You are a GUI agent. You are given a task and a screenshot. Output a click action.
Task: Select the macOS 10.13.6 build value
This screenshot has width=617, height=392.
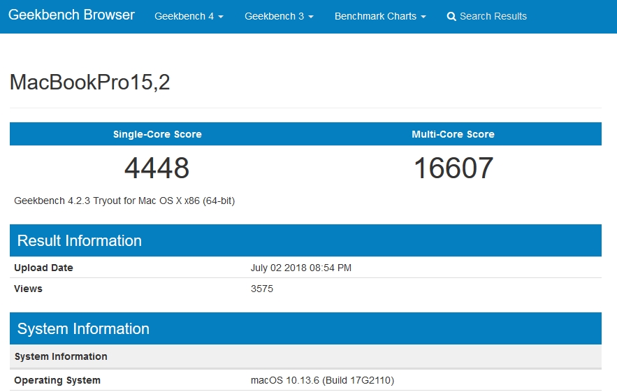point(322,380)
